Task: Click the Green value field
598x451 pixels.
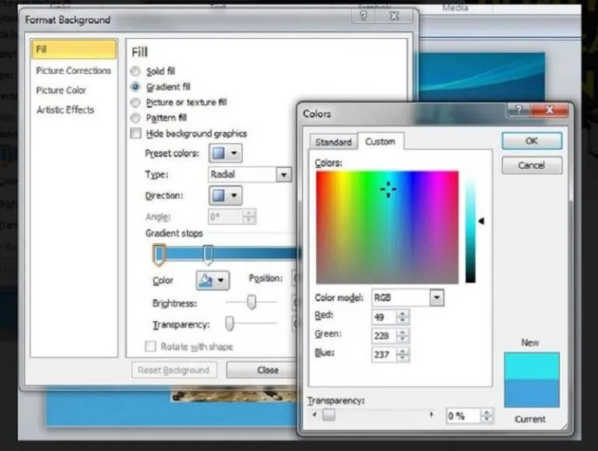Action: [x=384, y=336]
